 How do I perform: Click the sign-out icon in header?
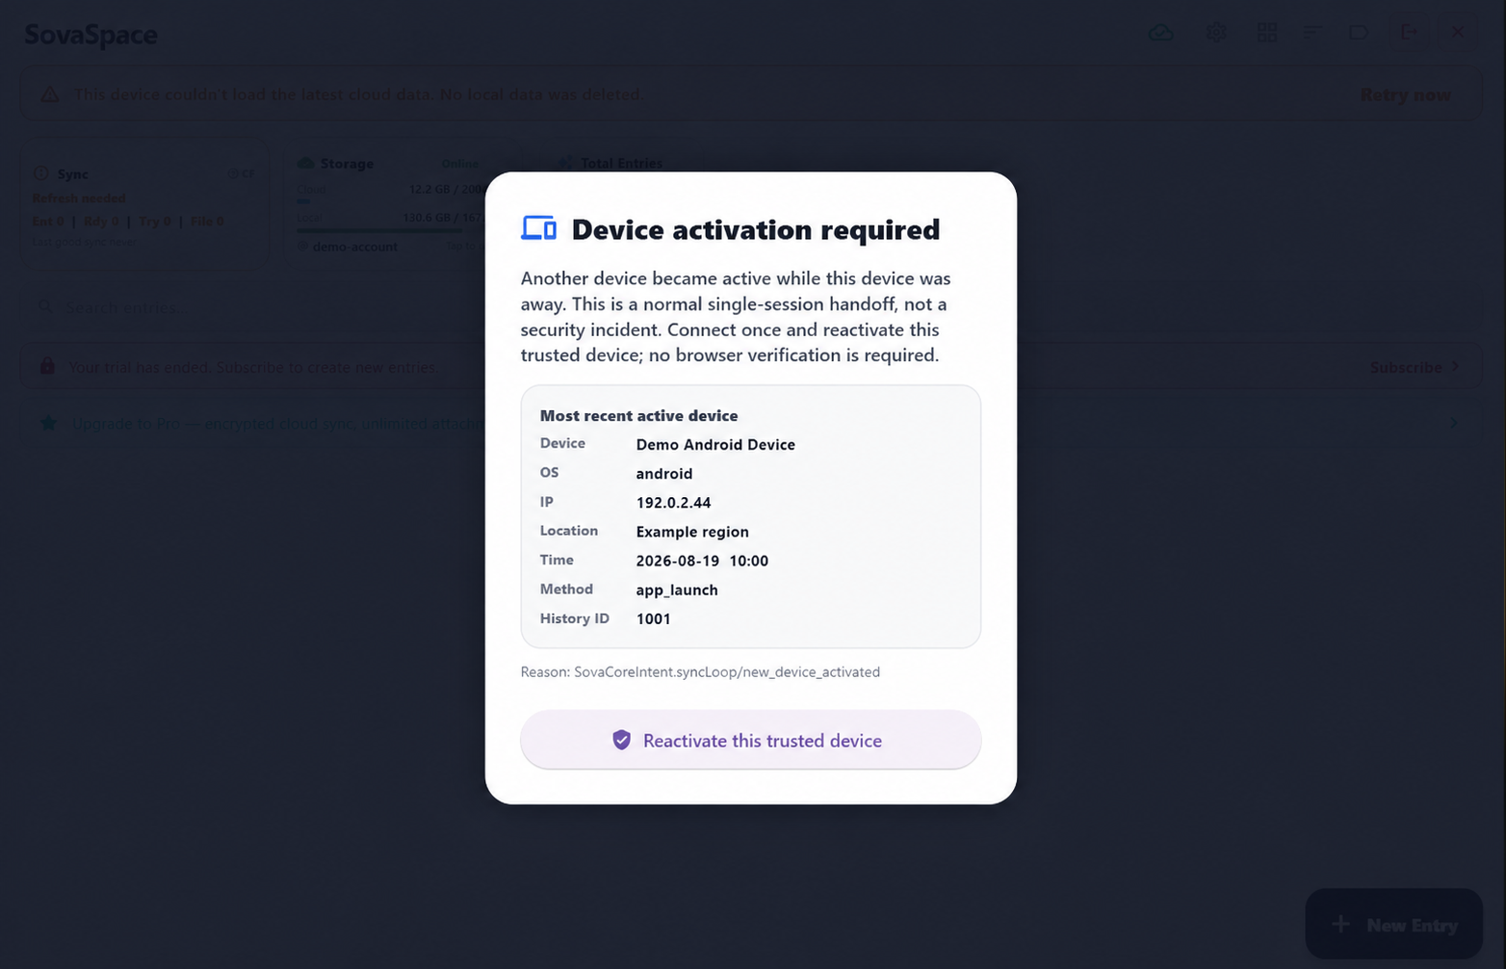tap(1409, 33)
